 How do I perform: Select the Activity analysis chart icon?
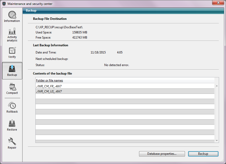[x=12, y=31]
